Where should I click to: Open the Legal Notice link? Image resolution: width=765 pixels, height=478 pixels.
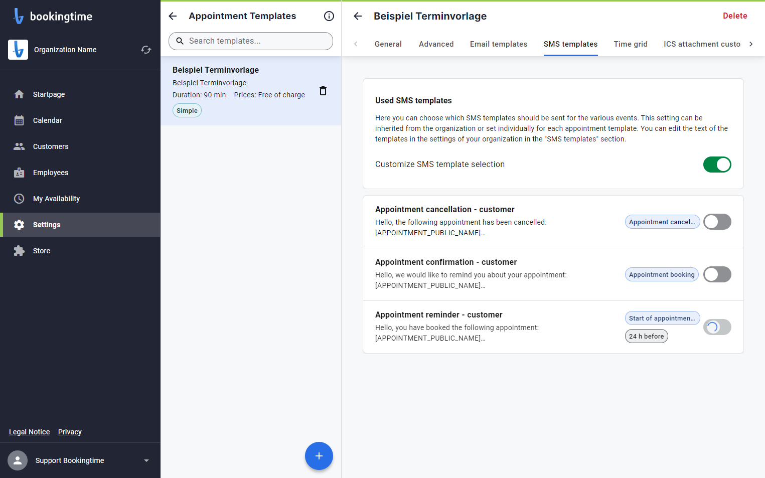[x=30, y=432]
